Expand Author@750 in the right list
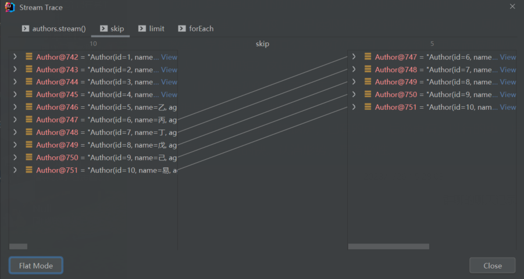524x279 pixels. (x=354, y=95)
